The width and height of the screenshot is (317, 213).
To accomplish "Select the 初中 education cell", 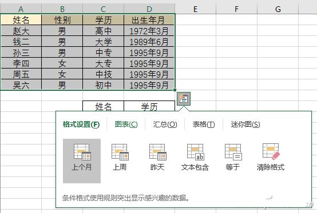I will (x=104, y=85).
